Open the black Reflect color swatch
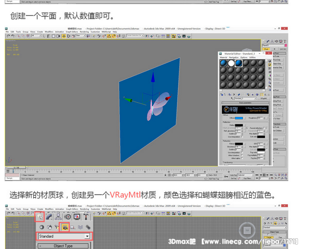This screenshot has height=249, width=311. 239,125
